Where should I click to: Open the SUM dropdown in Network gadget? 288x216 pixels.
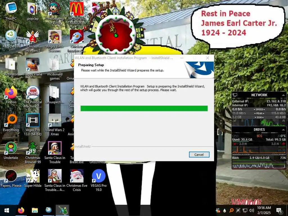click(259, 117)
